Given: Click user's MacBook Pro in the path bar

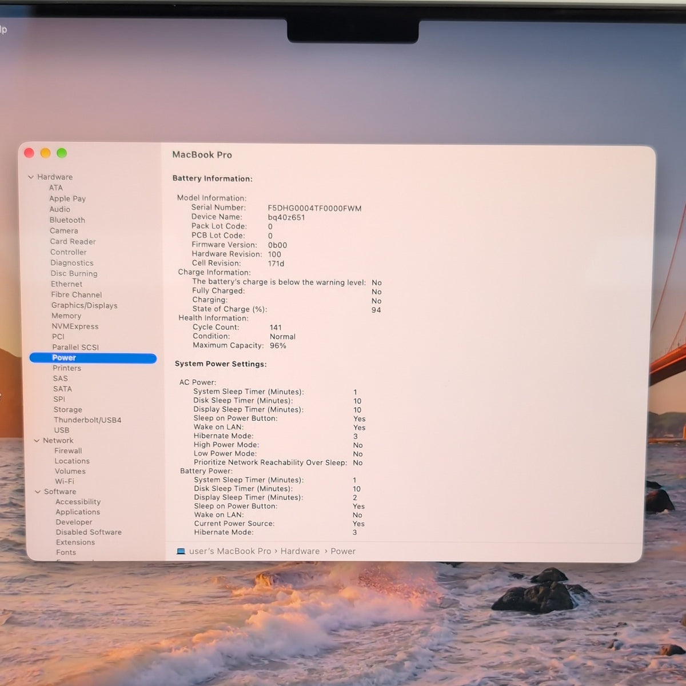Looking at the screenshot, I should (230, 552).
